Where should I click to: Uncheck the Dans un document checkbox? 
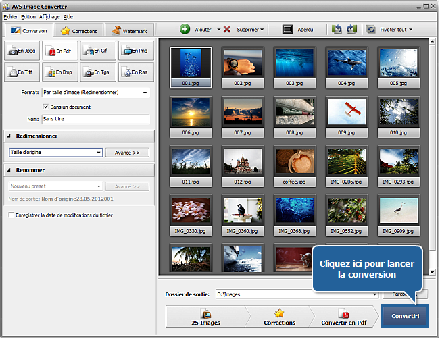pyautogui.click(x=45, y=107)
